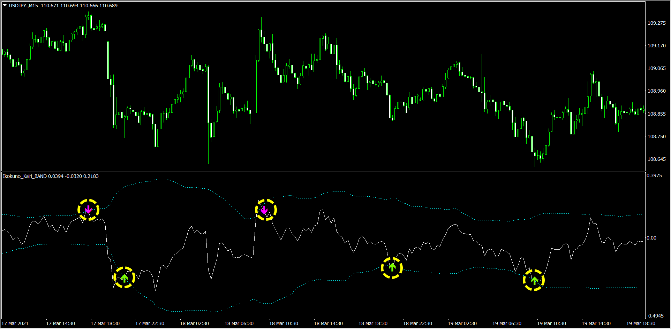Screen dimensions: 671x329
Task: Click the 19 Mar 14:30 time label
Action: click(x=596, y=323)
